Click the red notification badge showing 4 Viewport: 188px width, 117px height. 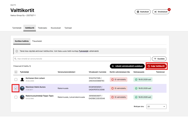pyautogui.click(x=169, y=10)
